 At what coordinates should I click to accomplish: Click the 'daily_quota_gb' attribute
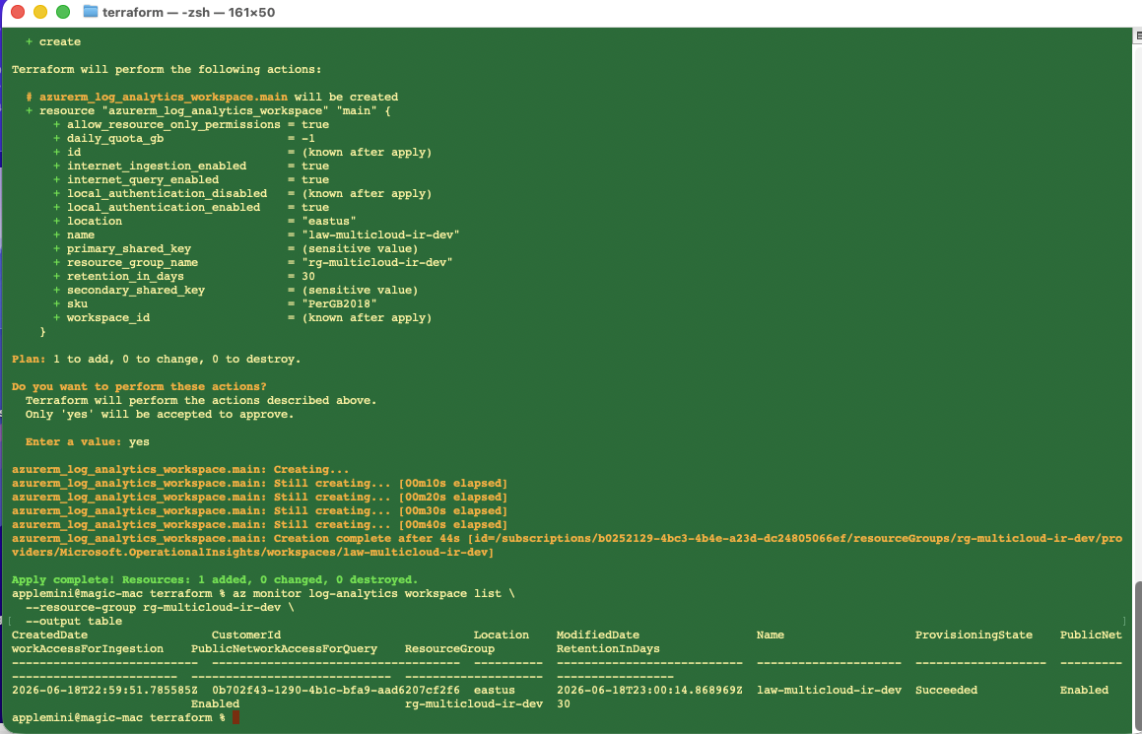[115, 138]
